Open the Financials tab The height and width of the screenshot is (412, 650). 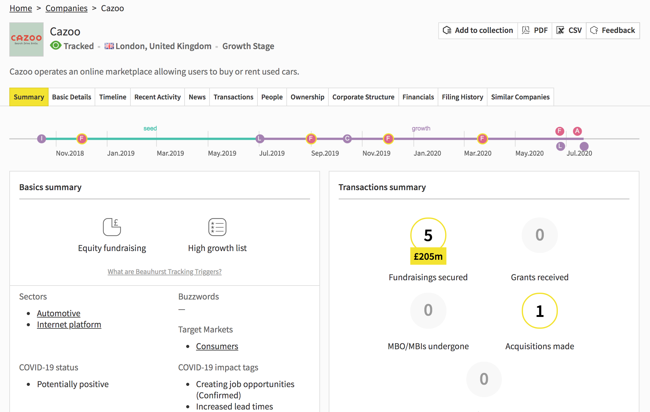[418, 97]
